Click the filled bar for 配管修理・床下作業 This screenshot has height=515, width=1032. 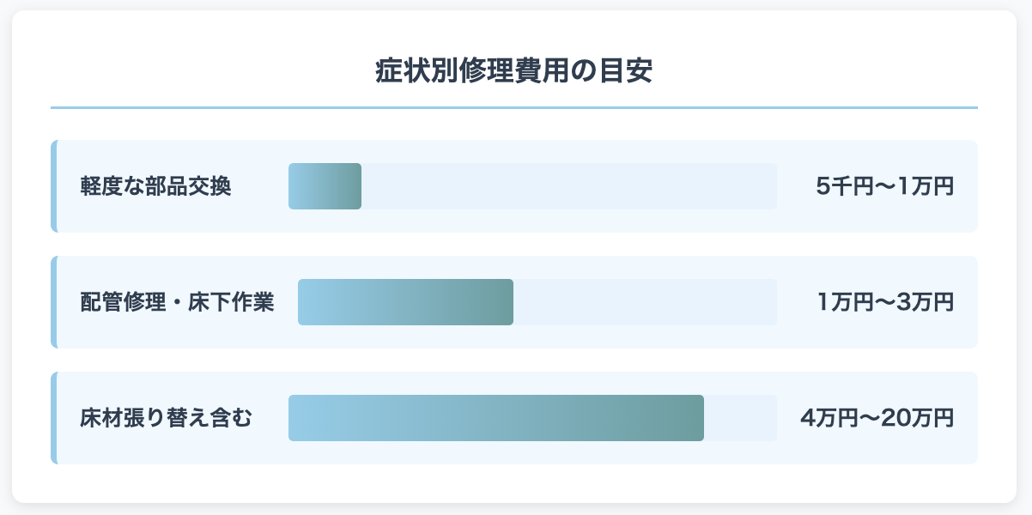click(x=405, y=302)
